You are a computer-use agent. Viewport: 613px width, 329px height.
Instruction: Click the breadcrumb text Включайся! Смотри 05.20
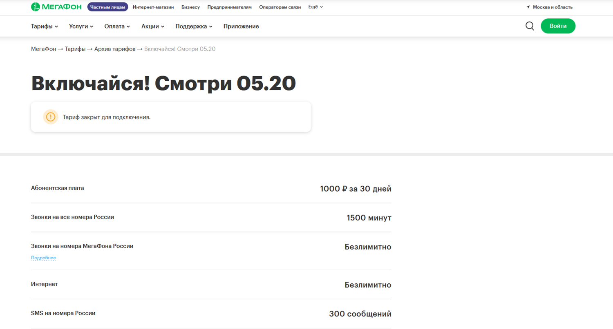click(x=180, y=49)
